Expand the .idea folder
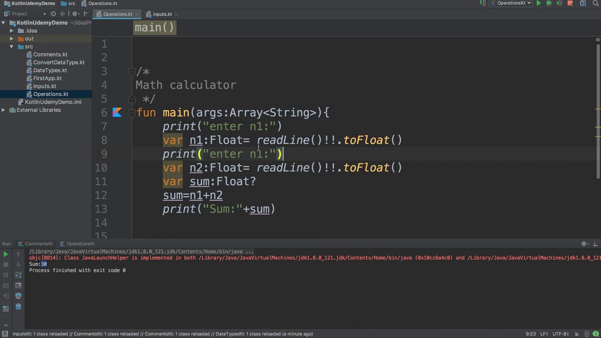The height and width of the screenshot is (338, 601). tap(11, 31)
